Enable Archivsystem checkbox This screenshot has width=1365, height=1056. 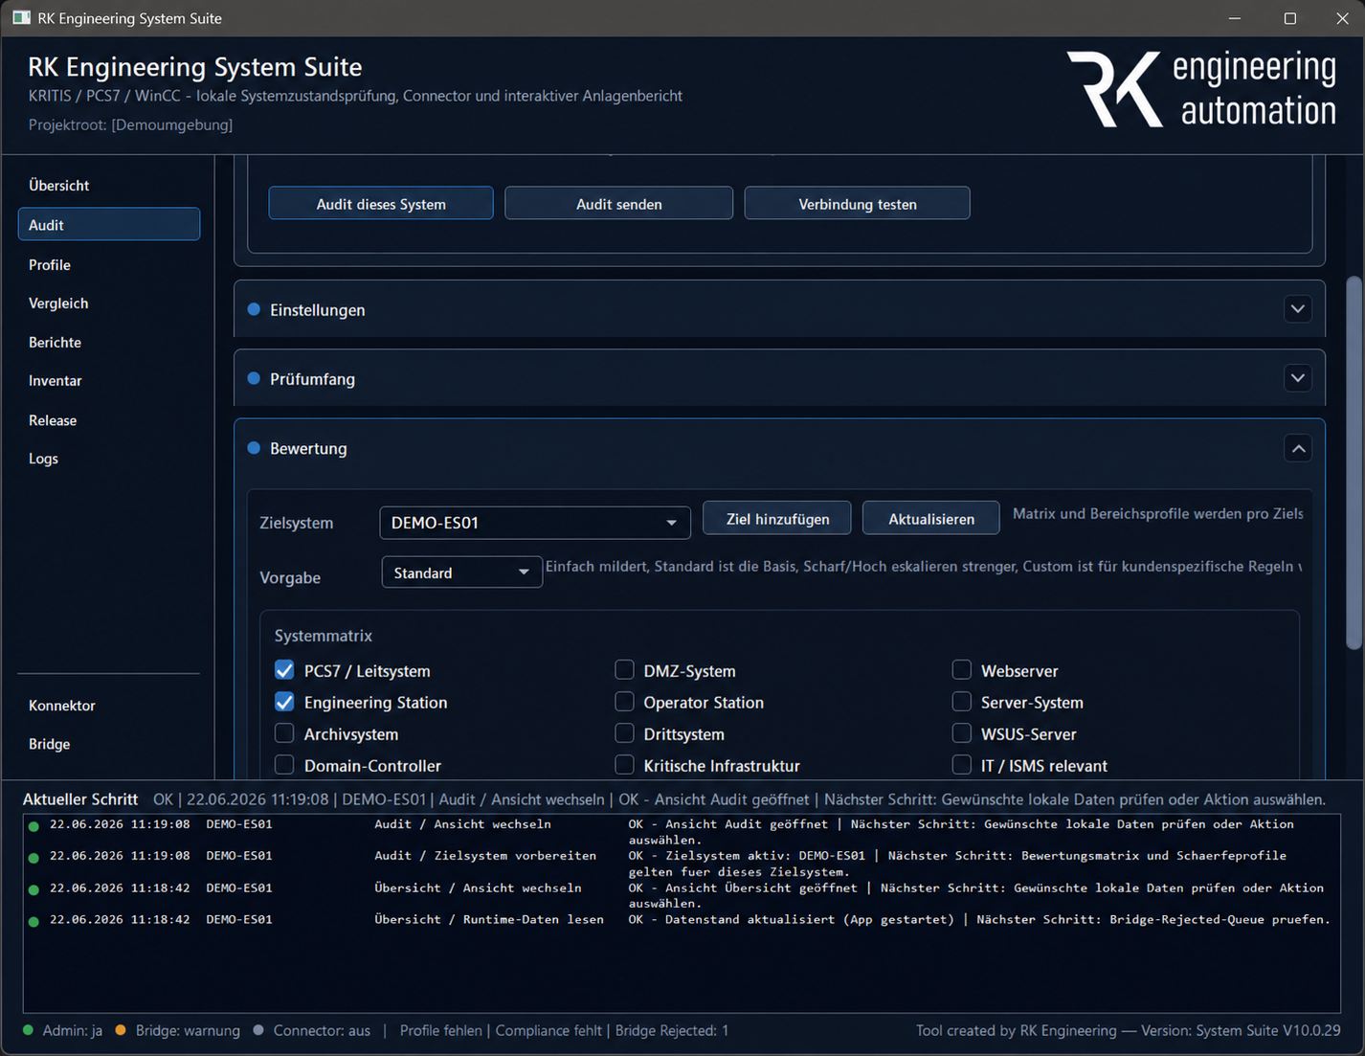click(x=284, y=732)
